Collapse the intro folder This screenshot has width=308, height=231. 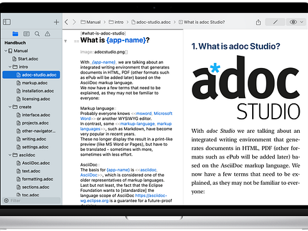(x=10, y=67)
